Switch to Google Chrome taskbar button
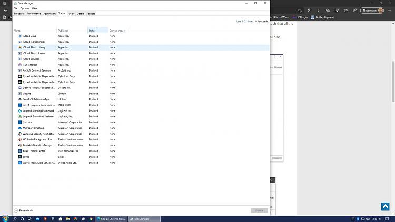 click(111, 219)
